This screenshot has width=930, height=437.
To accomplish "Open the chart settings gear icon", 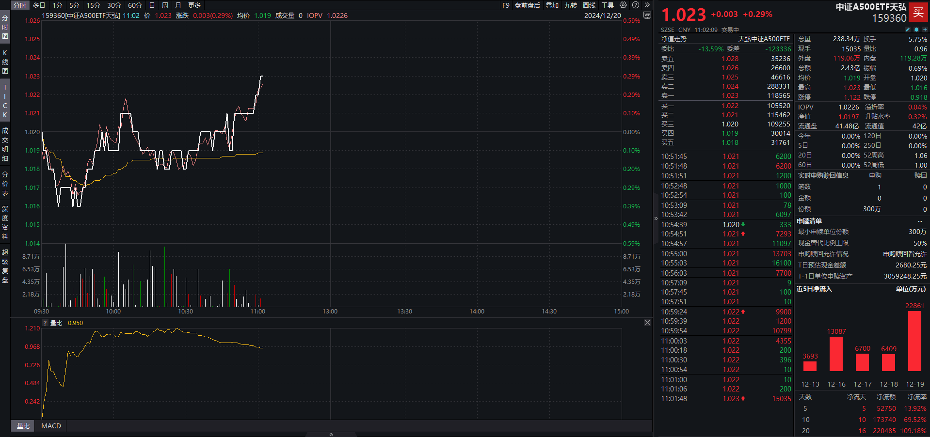I will [x=623, y=5].
